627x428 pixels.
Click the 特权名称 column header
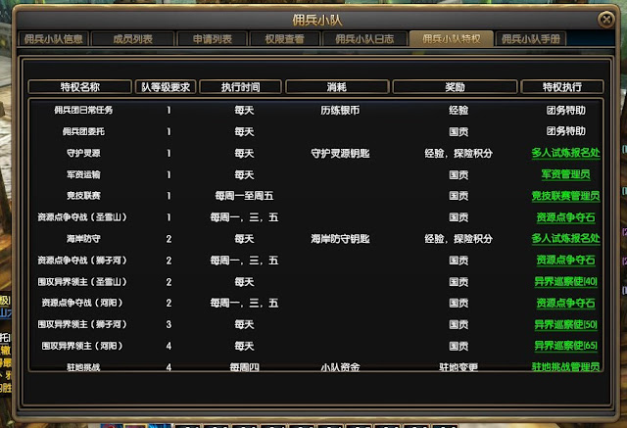click(80, 87)
